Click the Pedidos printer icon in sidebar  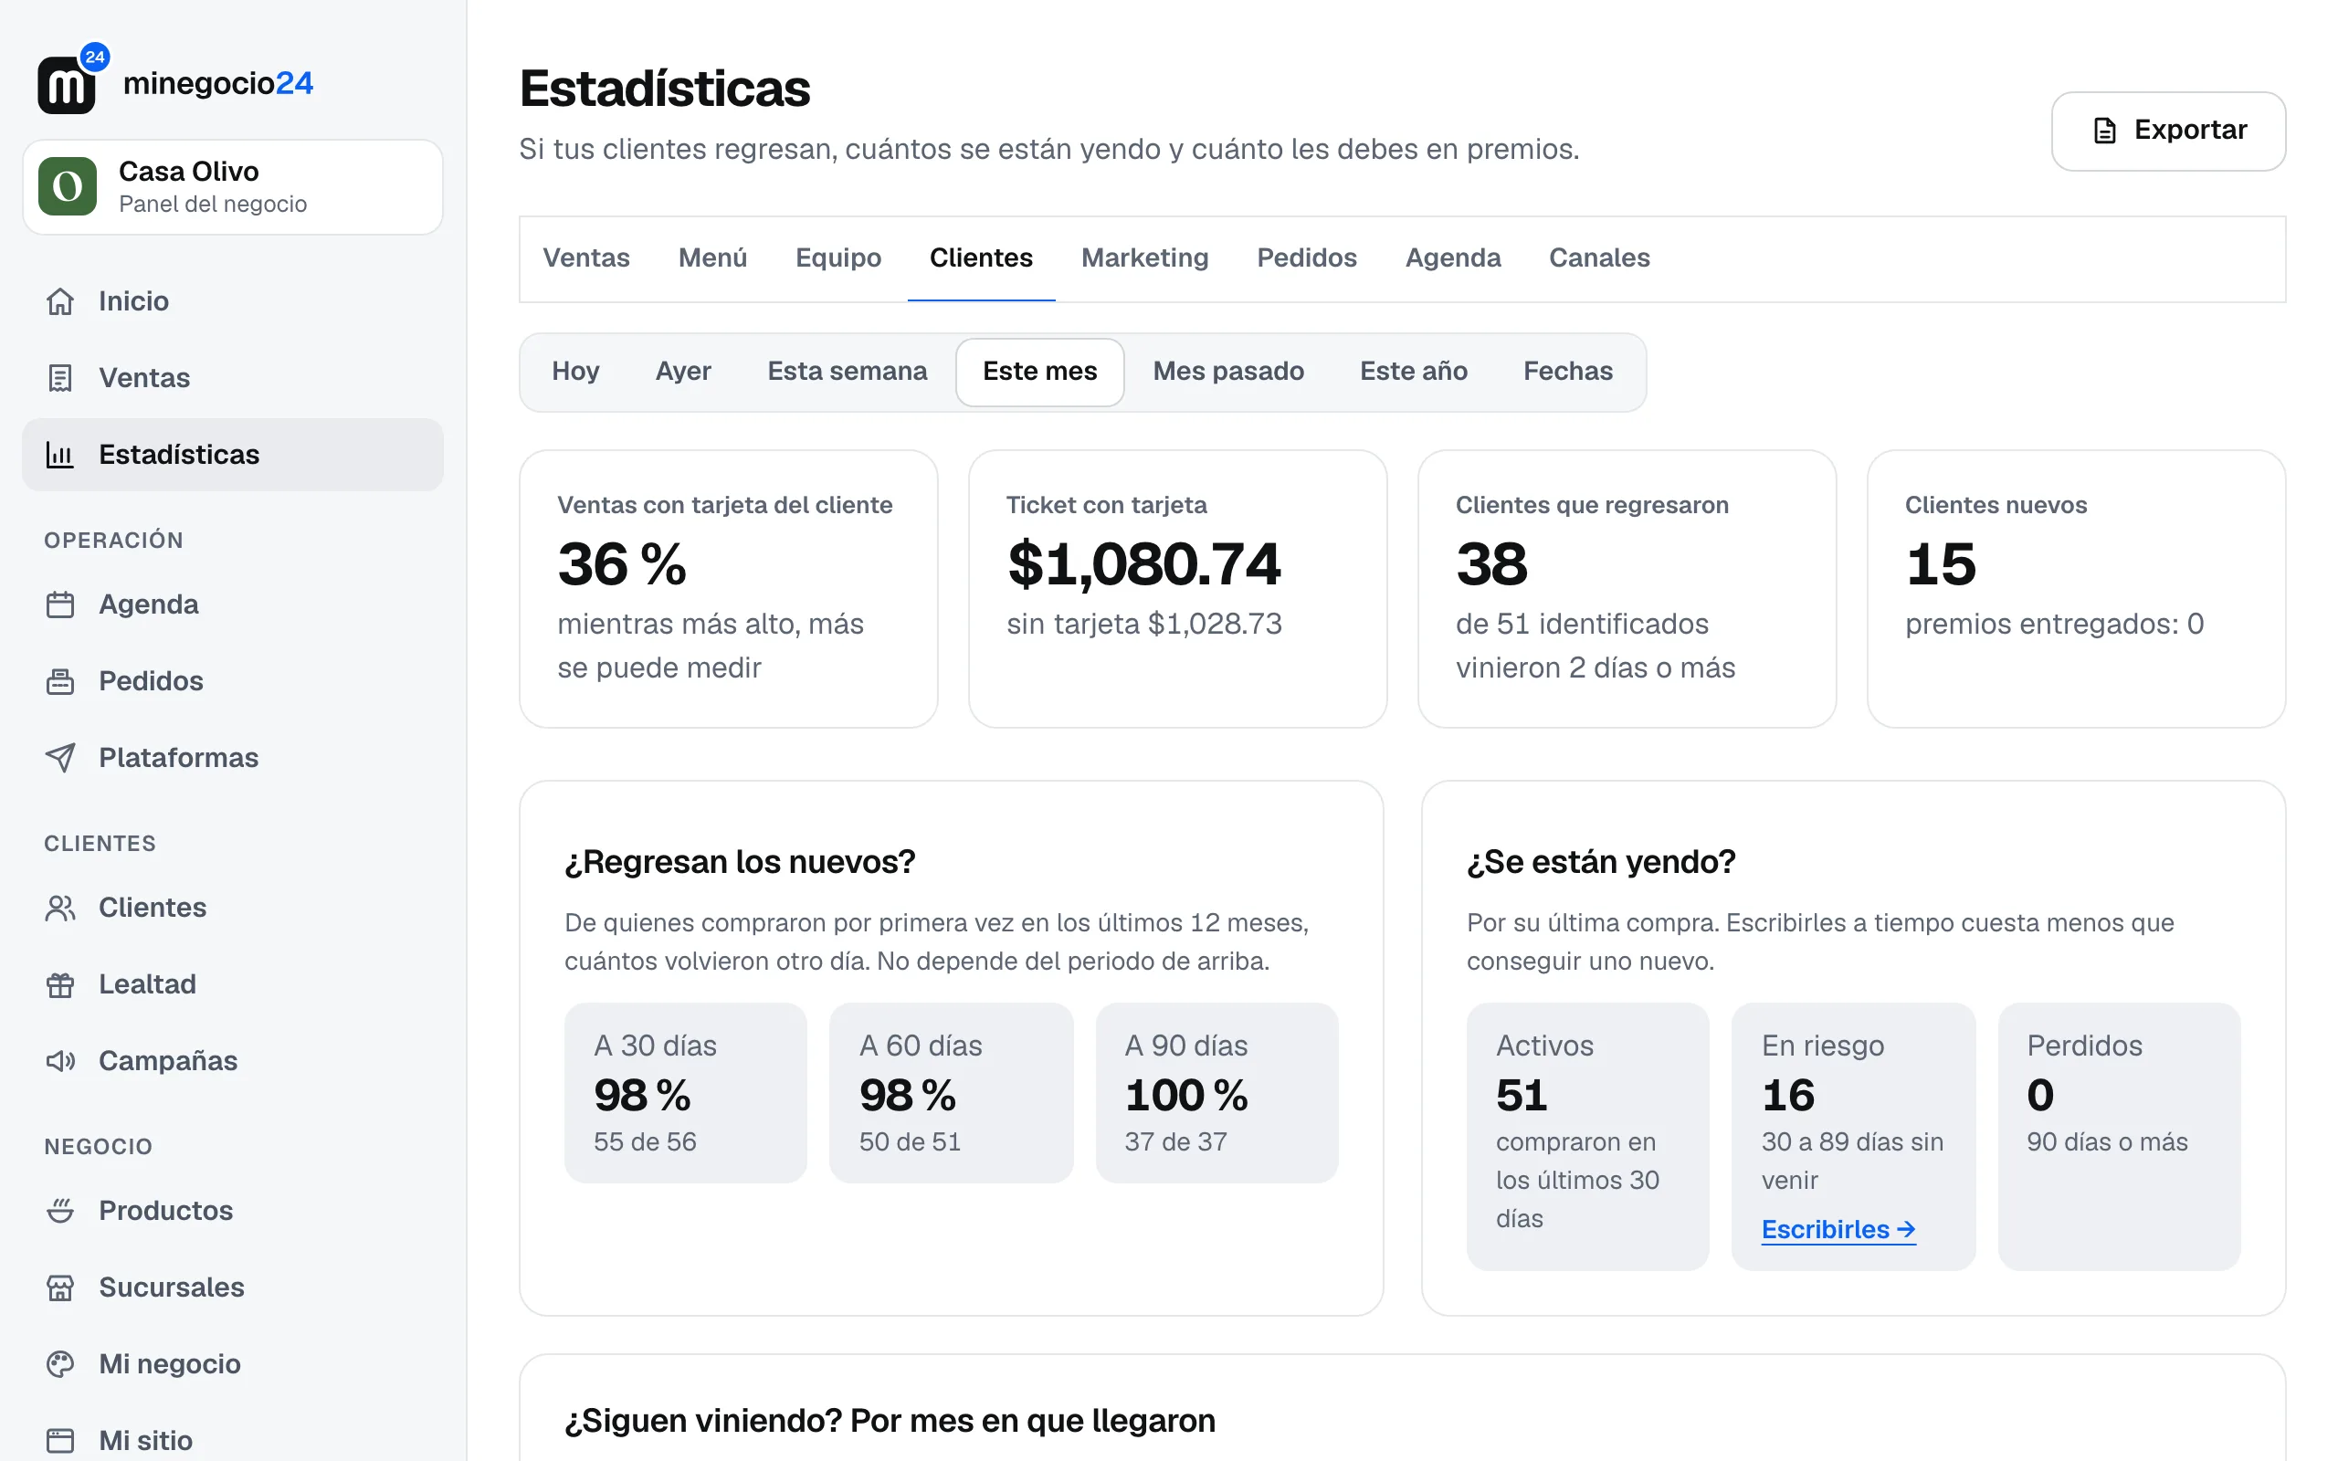tap(60, 681)
